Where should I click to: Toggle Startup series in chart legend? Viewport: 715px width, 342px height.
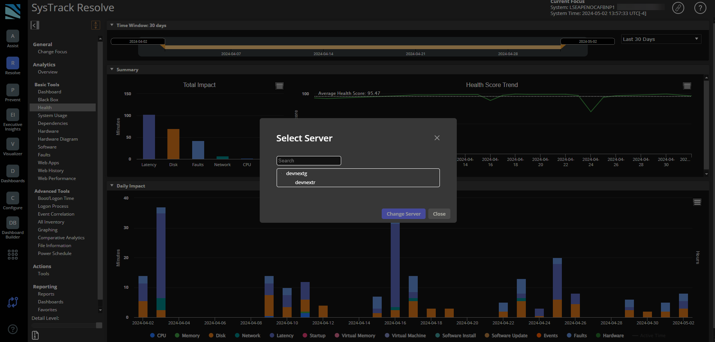click(314, 336)
